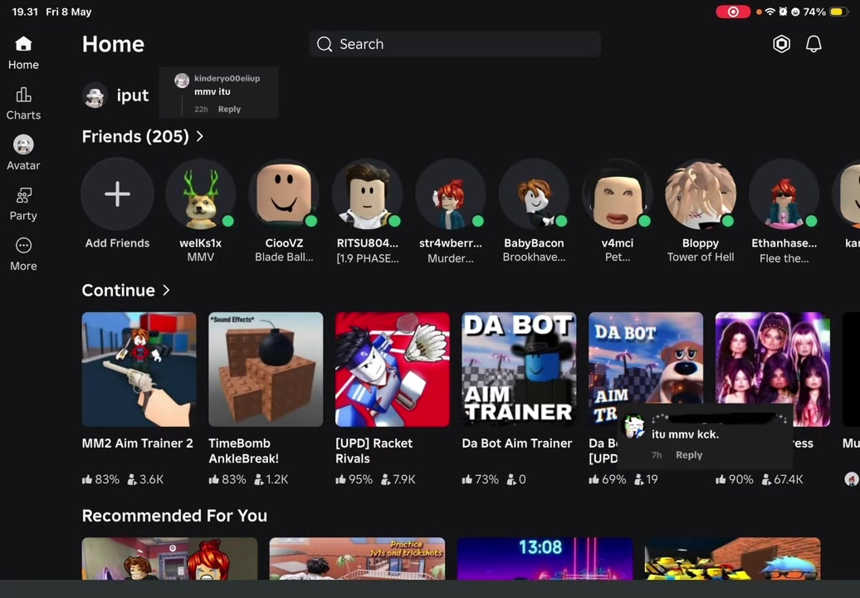This screenshot has height=598, width=860.
Task: Open the iput profile avatar
Action: [95, 96]
